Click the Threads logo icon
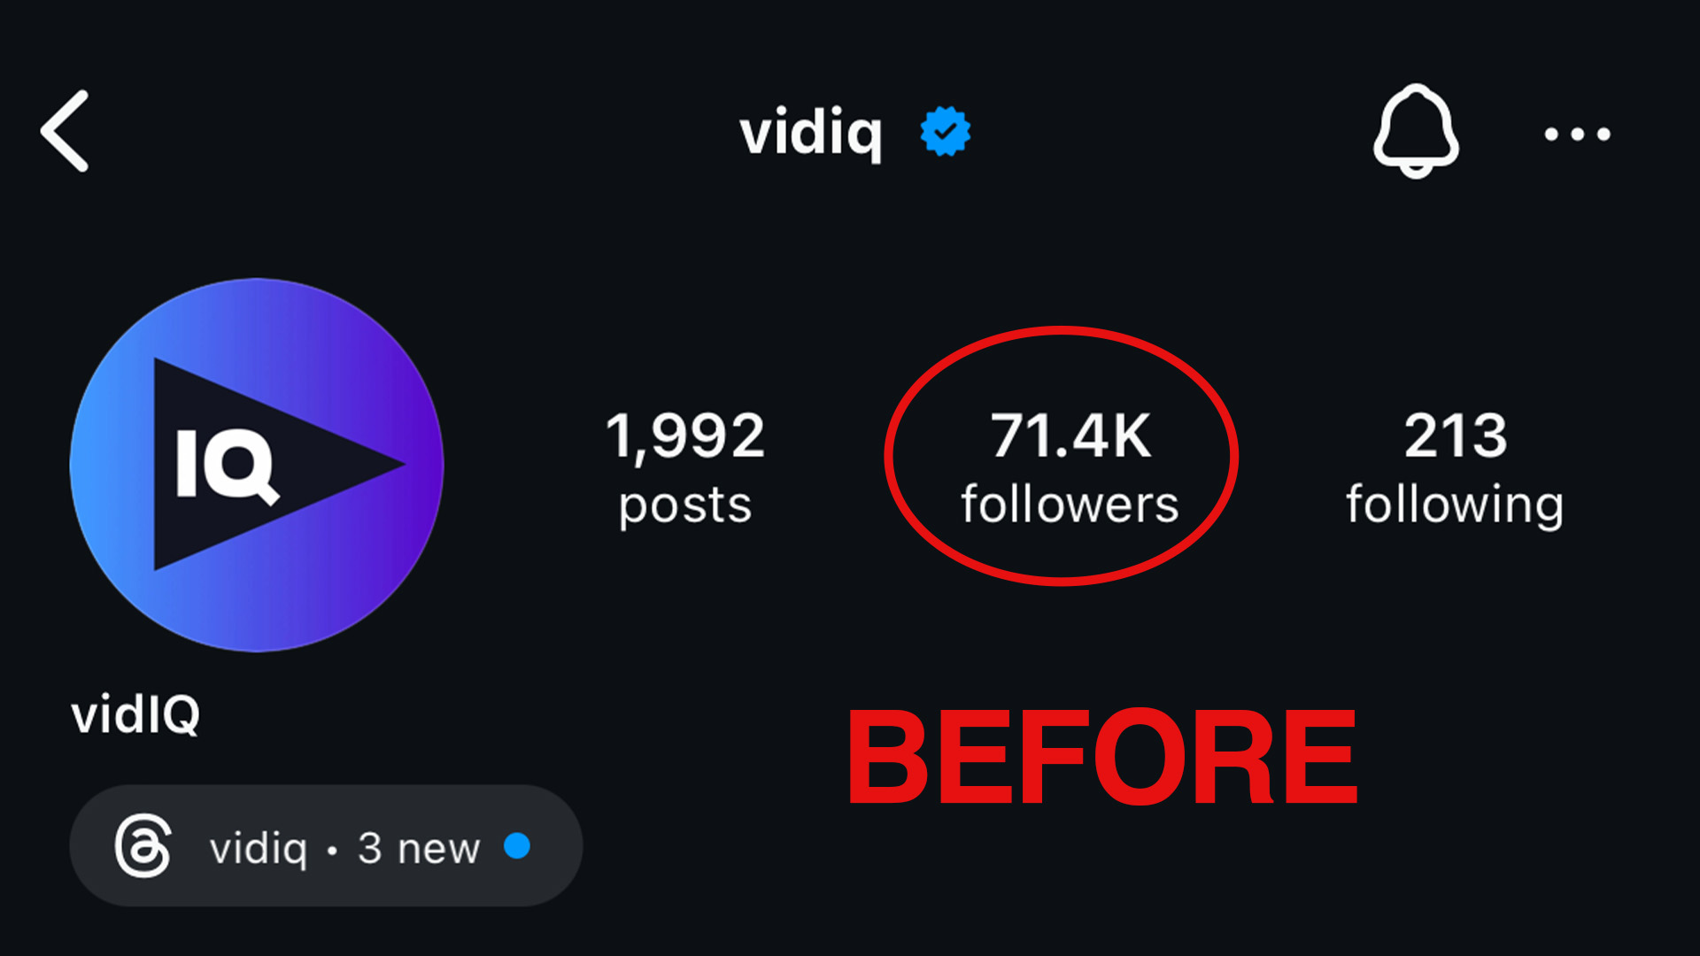Viewport: 1700px width, 956px height. pos(143,845)
